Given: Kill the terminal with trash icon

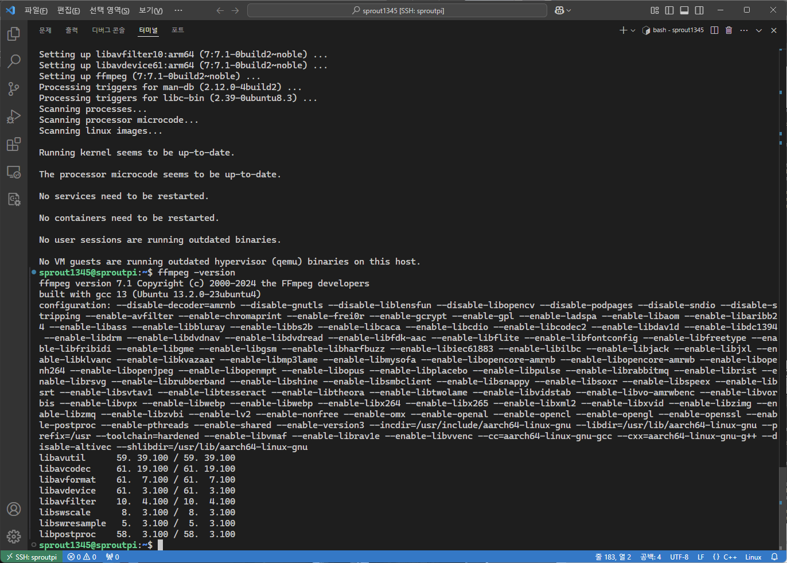Looking at the screenshot, I should point(729,30).
